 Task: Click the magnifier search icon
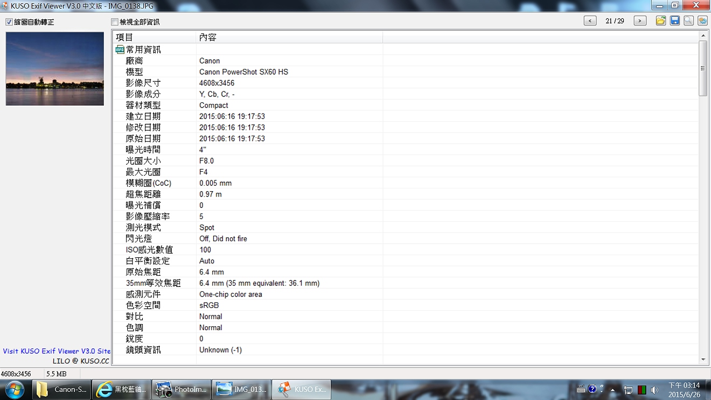pos(689,21)
